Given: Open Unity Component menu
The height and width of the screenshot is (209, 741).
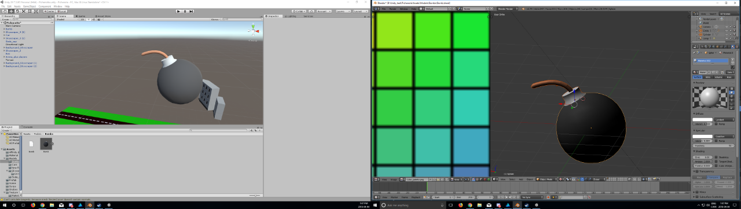Looking at the screenshot, I should (x=45, y=6).
